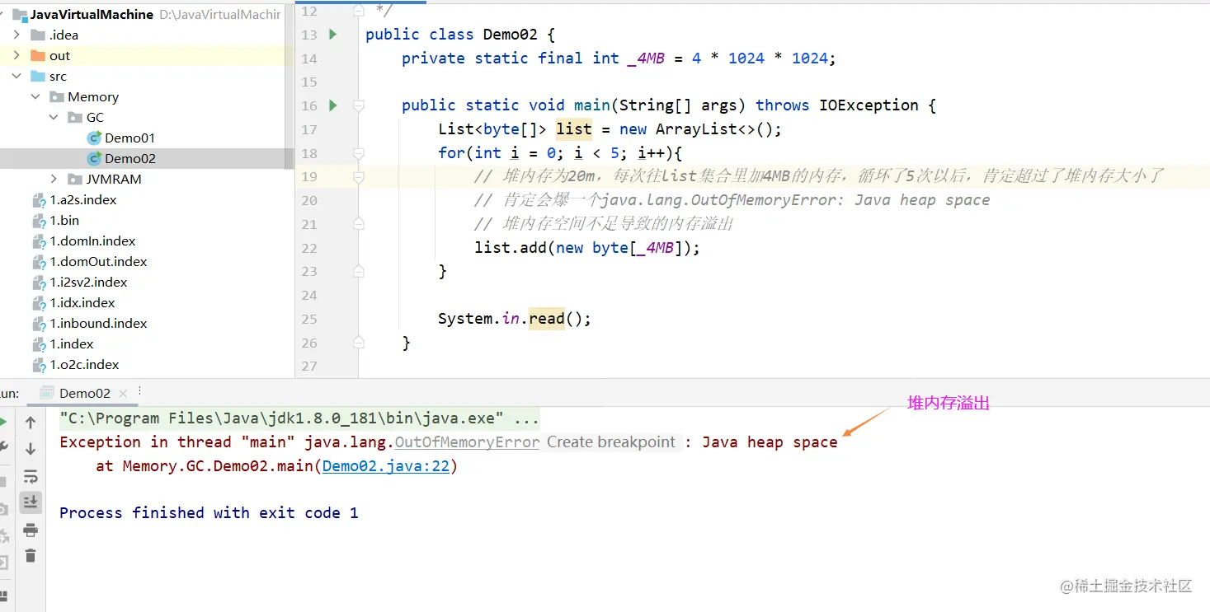The image size is (1210, 612).
Task: Select 1.o2c.index file in project tree
Action: [84, 364]
